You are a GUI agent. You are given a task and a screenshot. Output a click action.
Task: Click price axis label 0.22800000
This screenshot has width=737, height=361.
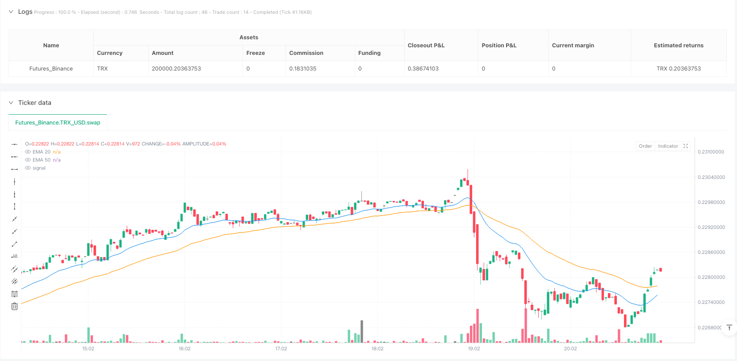711,277
